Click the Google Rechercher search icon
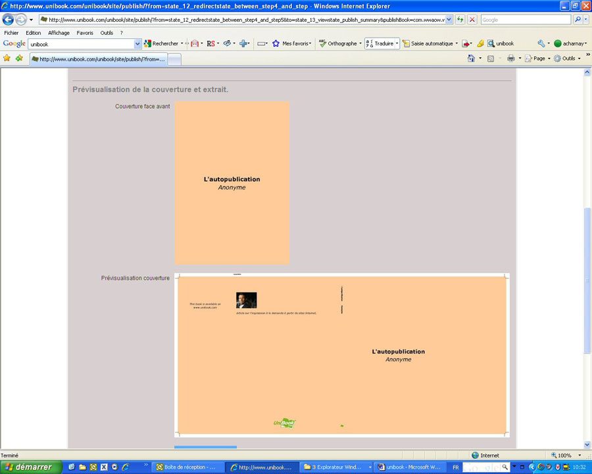Viewport: 592px width, 474px height. 148,43
